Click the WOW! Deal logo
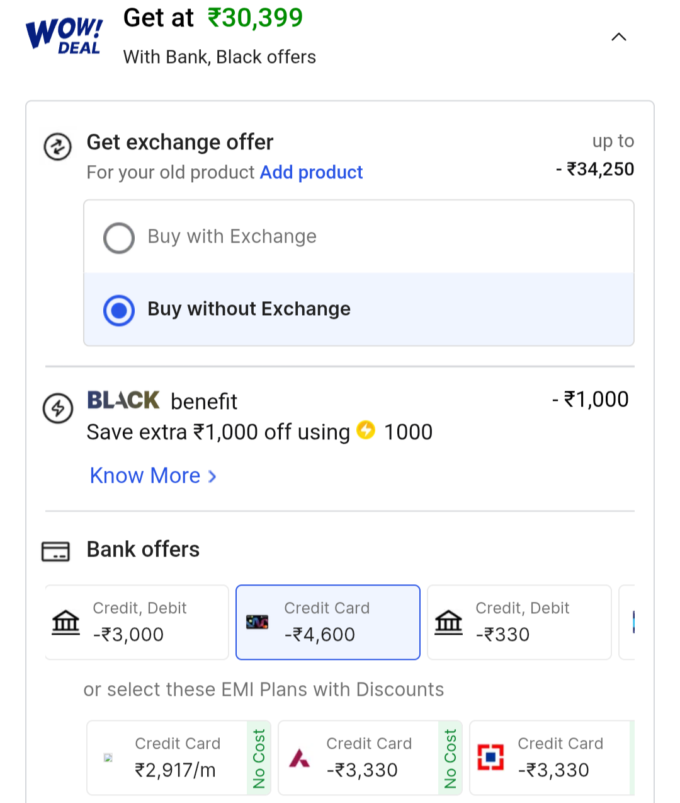This screenshot has width=680, height=803. (64, 35)
